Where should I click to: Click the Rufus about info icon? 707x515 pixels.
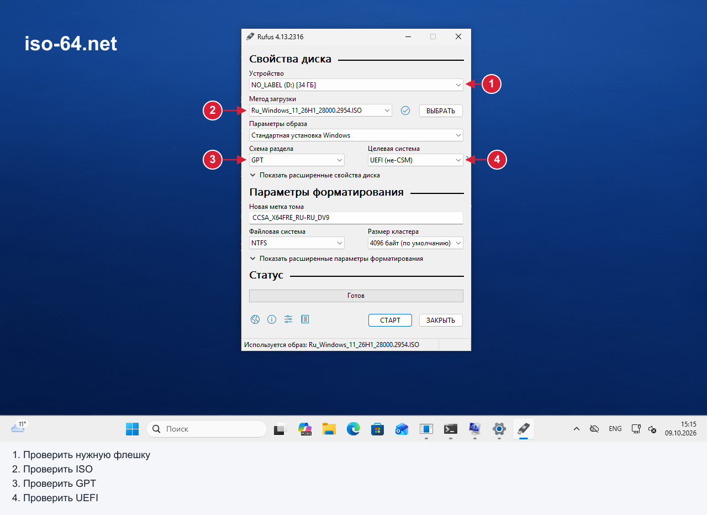point(272,319)
